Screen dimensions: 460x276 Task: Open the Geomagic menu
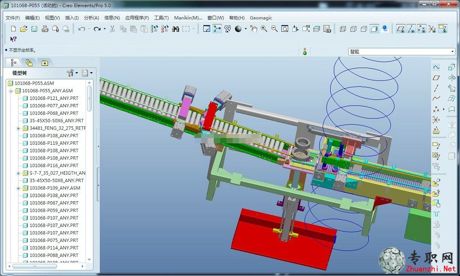tap(261, 18)
